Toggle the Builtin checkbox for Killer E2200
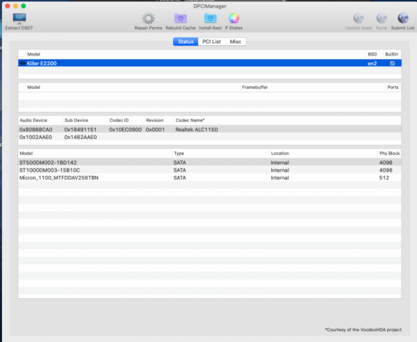The image size is (417, 342). point(393,63)
